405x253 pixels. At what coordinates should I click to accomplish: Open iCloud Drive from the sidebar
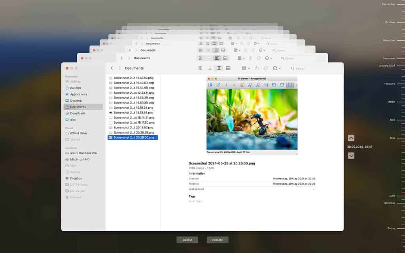pyautogui.click(x=78, y=133)
